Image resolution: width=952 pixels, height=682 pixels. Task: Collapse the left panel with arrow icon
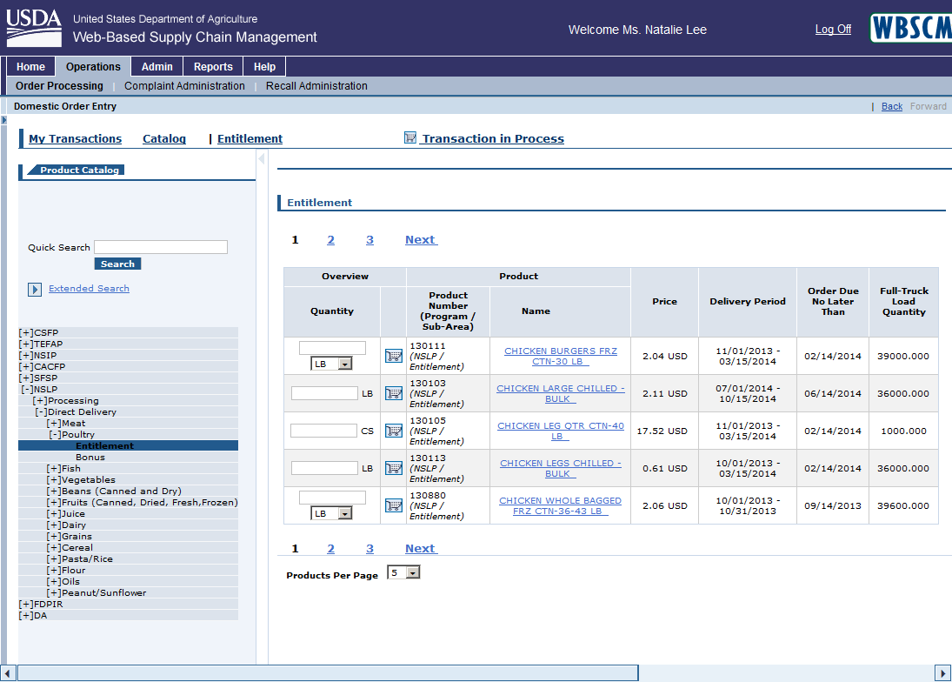pos(262,159)
